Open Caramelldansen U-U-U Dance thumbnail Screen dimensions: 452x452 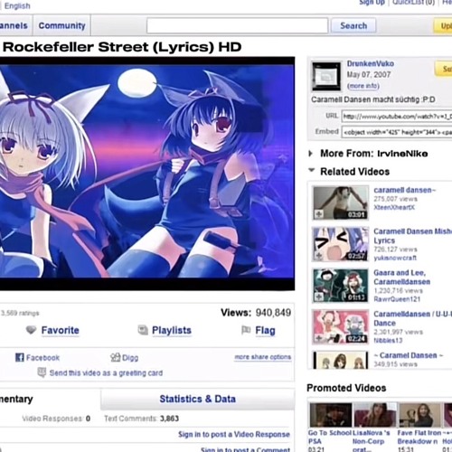341,327
